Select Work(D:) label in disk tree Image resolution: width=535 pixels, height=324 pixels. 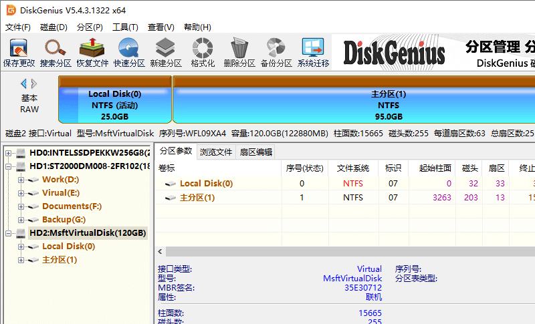pyautogui.click(x=60, y=180)
